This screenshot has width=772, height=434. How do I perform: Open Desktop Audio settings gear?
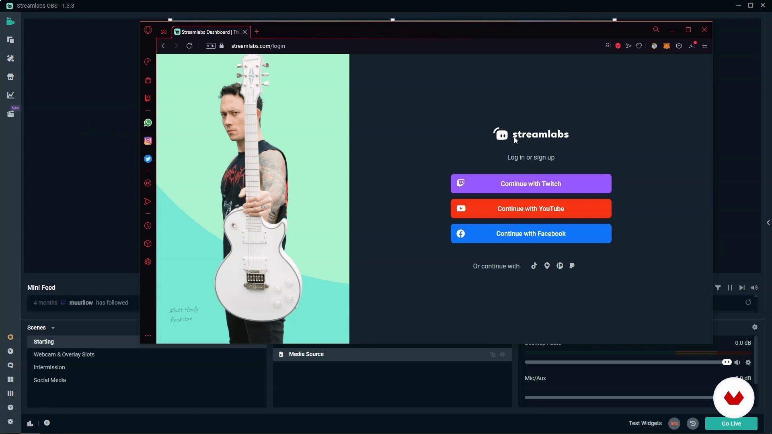pos(748,362)
